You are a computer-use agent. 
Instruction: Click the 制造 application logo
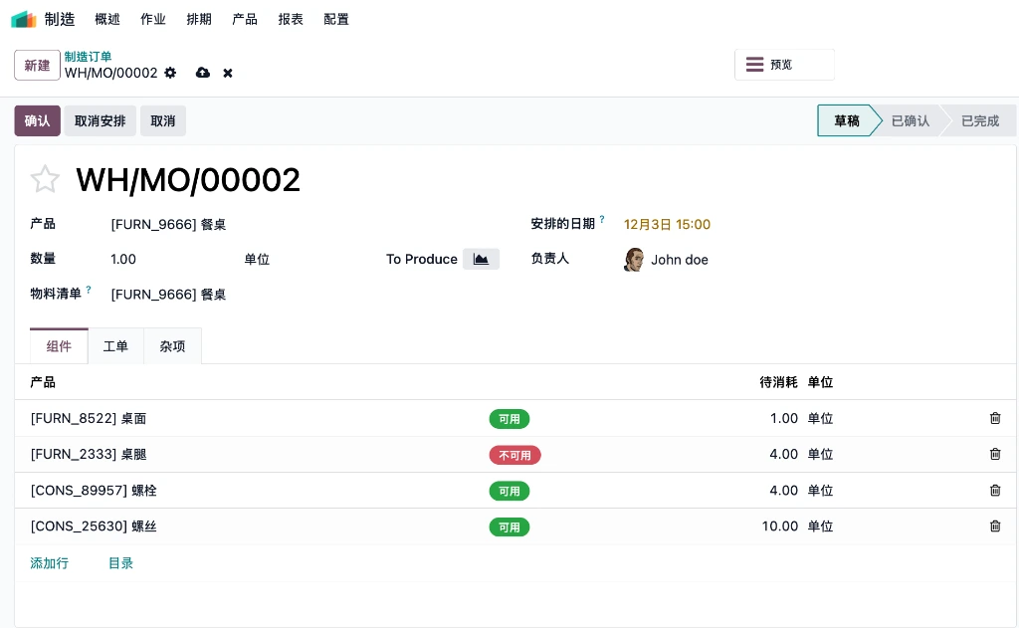click(x=23, y=19)
